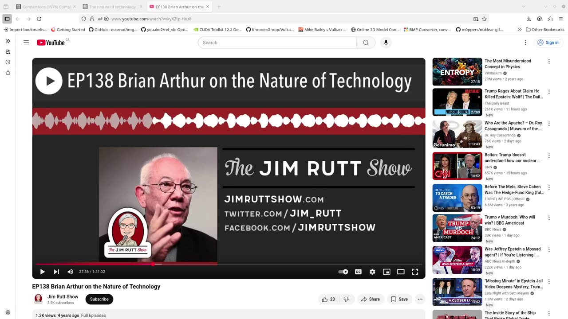Expand more bookmarks chevron
Image resolution: width=568 pixels, height=319 pixels.
pos(520,30)
